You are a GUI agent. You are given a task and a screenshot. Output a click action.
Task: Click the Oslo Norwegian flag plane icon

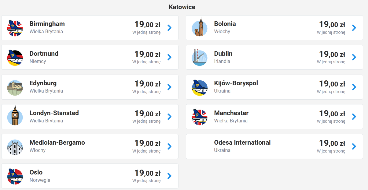click(x=15, y=177)
